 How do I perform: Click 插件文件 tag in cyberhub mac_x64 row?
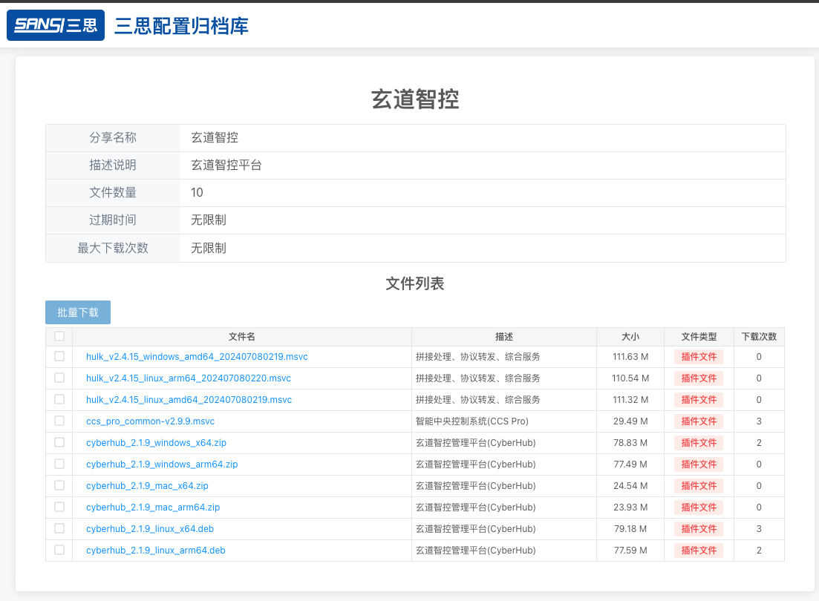pos(699,485)
